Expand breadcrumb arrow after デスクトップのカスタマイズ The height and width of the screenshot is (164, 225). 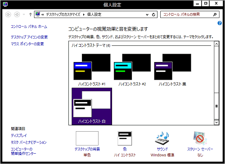click(x=84, y=15)
